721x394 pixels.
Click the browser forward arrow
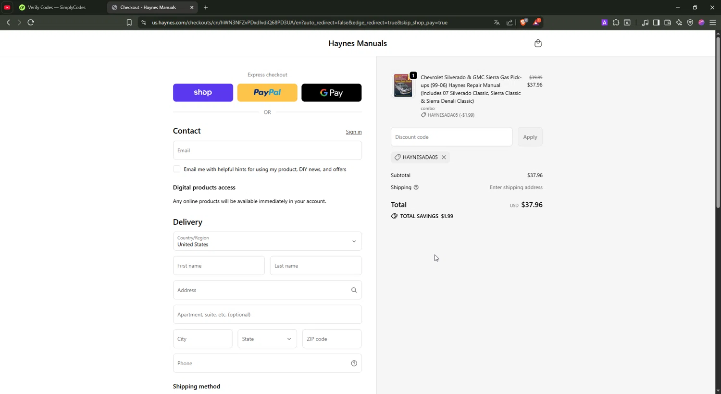[x=19, y=23]
